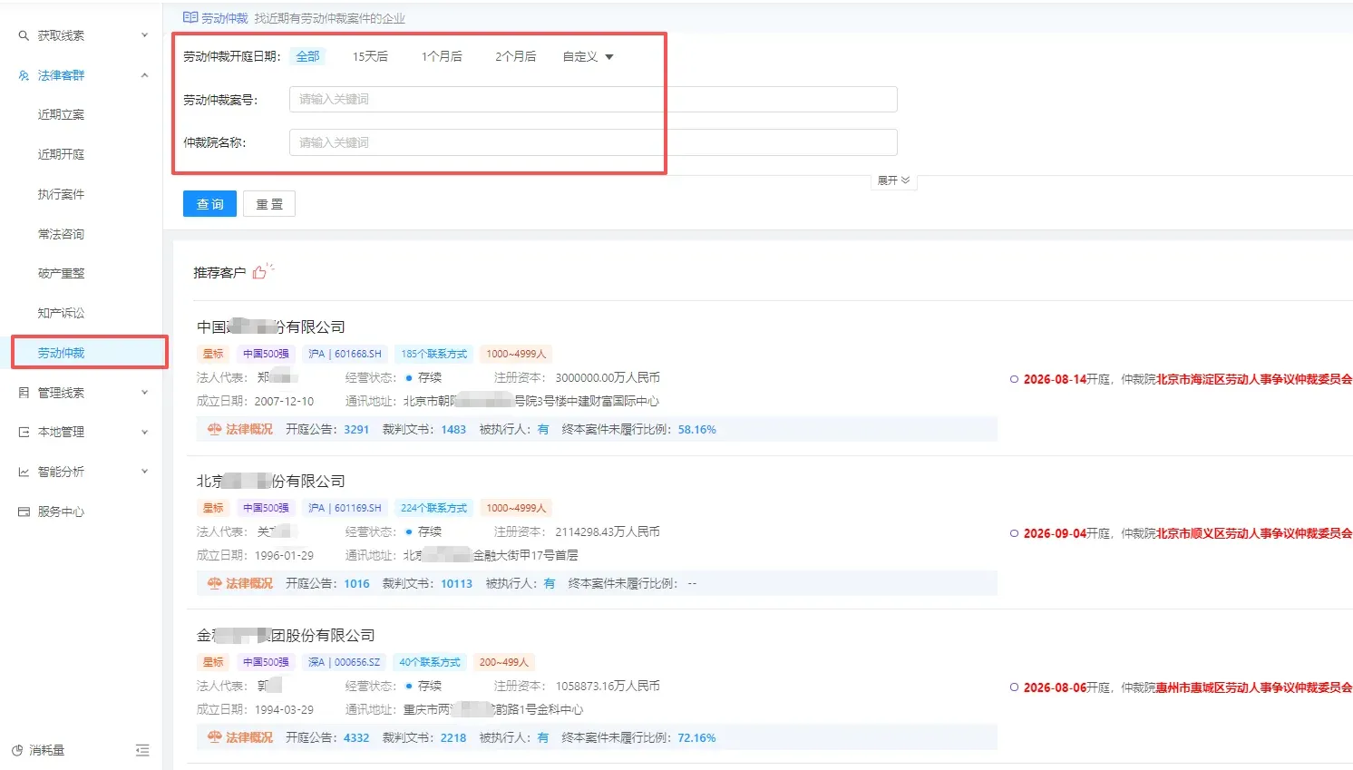The width and height of the screenshot is (1353, 770).
Task: Expand the 本地管理 menu chevron
Action: click(x=144, y=433)
